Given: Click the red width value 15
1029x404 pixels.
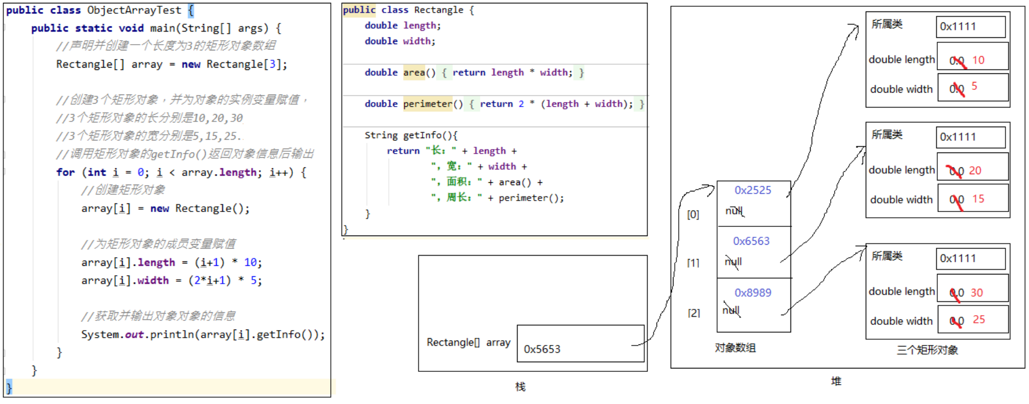Looking at the screenshot, I should tap(978, 199).
